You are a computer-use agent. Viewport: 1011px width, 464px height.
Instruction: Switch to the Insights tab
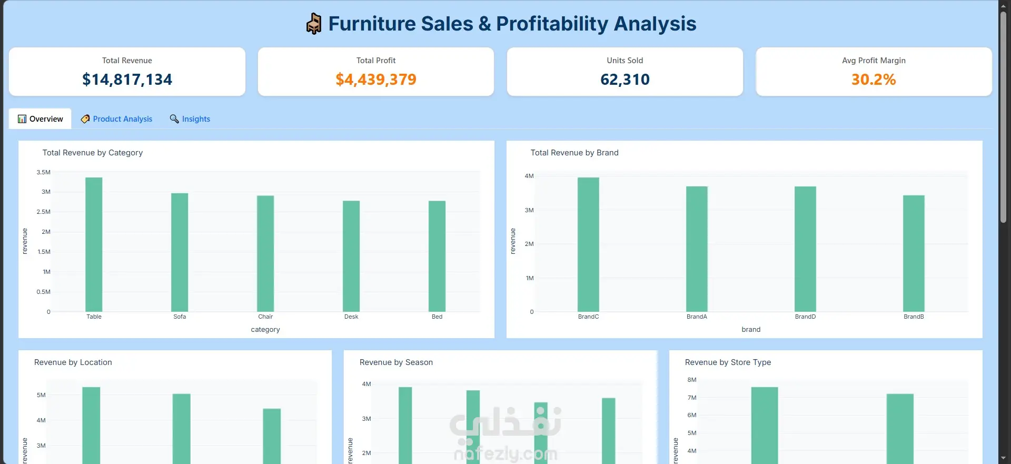190,119
